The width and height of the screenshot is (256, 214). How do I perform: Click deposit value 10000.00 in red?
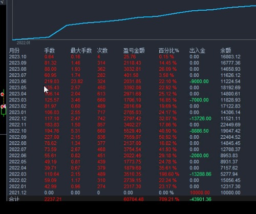coord(200,192)
